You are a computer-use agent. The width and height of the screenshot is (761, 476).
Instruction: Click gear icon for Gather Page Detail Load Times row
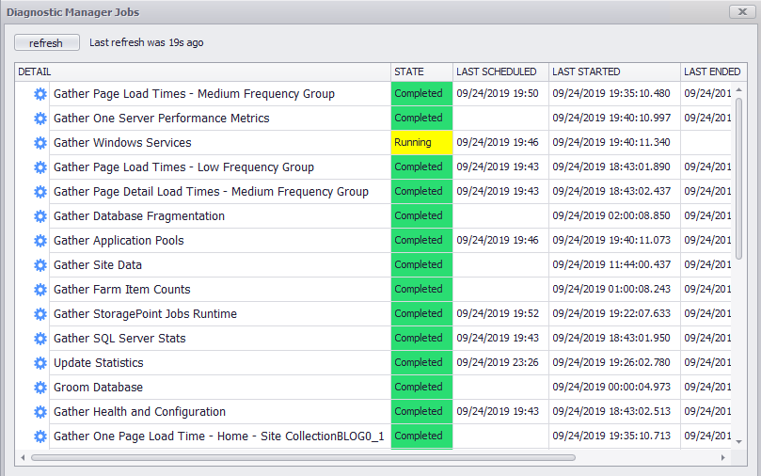point(40,192)
